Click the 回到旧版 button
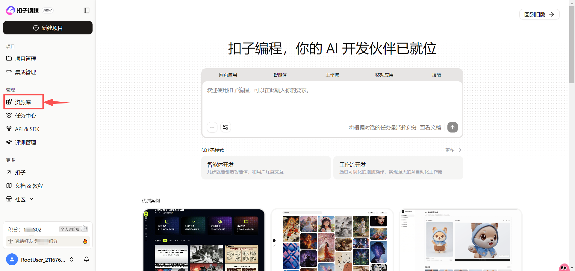Viewport: 575px width, 271px height. pos(539,14)
